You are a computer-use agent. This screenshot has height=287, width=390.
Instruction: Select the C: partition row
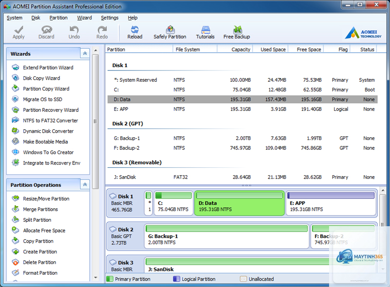coord(242,90)
